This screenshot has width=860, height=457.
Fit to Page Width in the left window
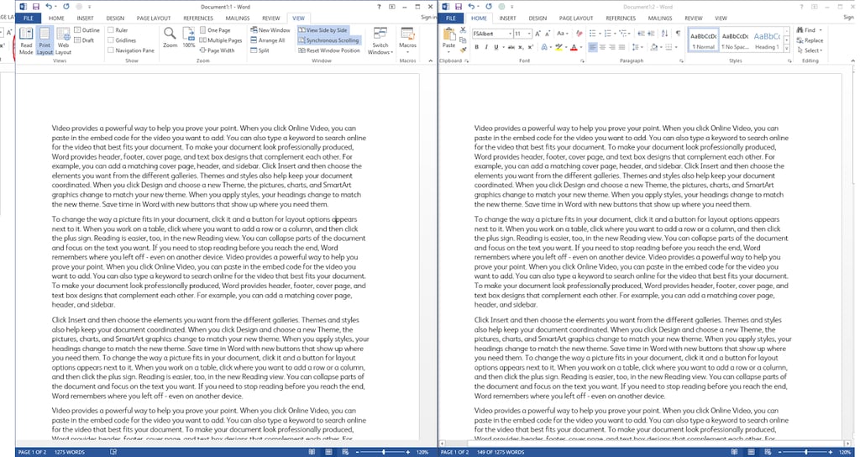(218, 50)
